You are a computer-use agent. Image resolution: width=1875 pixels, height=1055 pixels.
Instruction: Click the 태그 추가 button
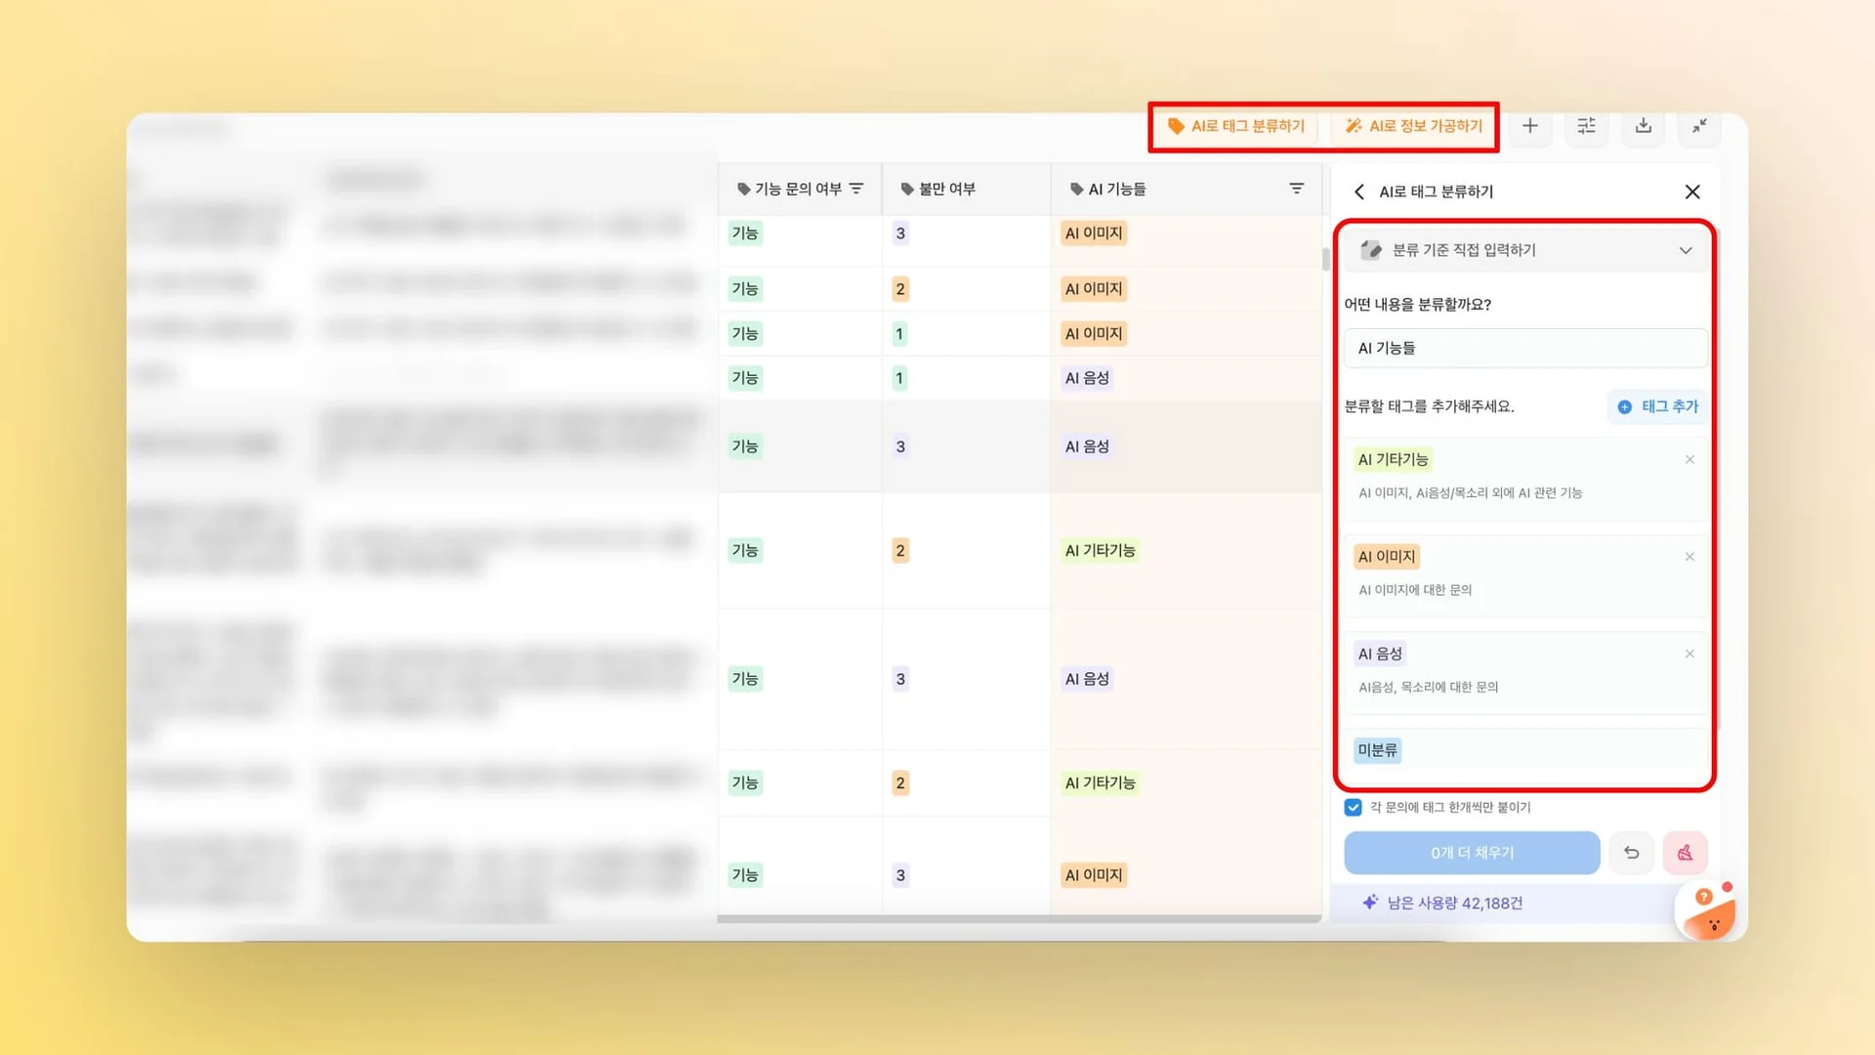tap(1657, 406)
